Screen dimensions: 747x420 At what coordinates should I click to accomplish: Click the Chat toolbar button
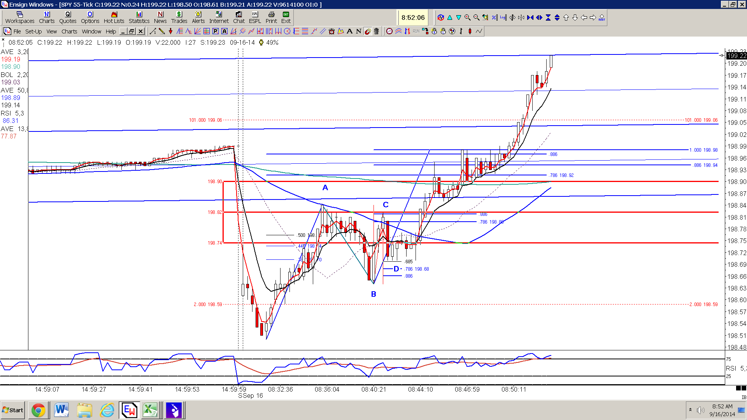coord(239,17)
